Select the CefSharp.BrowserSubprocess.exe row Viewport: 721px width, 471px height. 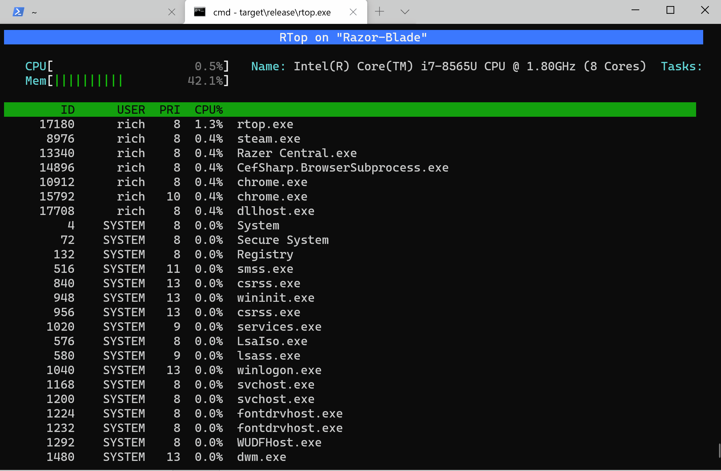[342, 168]
